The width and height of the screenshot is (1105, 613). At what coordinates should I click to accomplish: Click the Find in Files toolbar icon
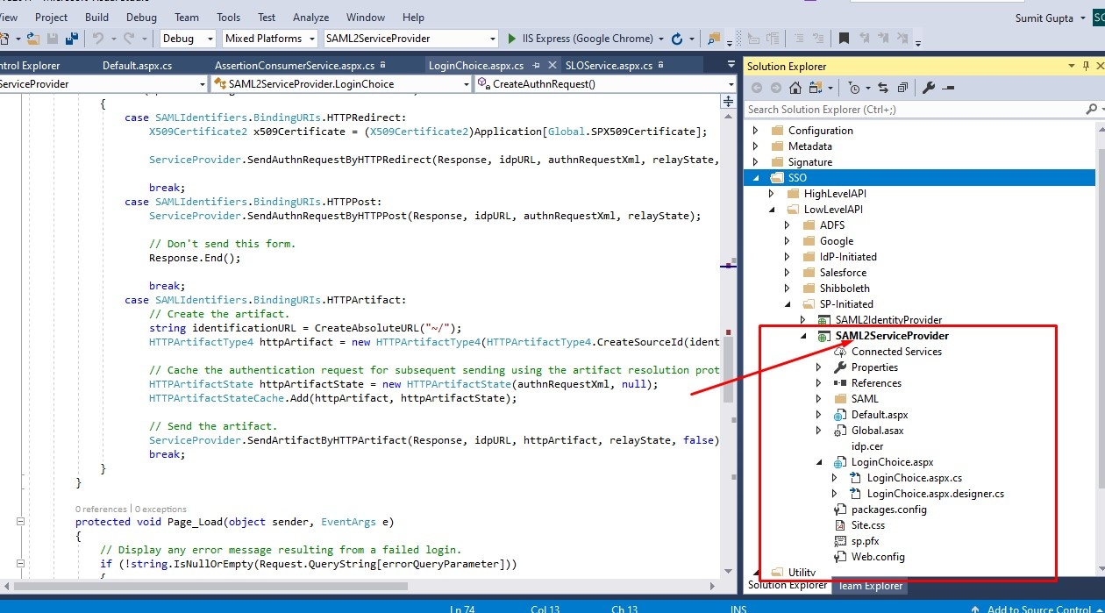click(x=713, y=39)
